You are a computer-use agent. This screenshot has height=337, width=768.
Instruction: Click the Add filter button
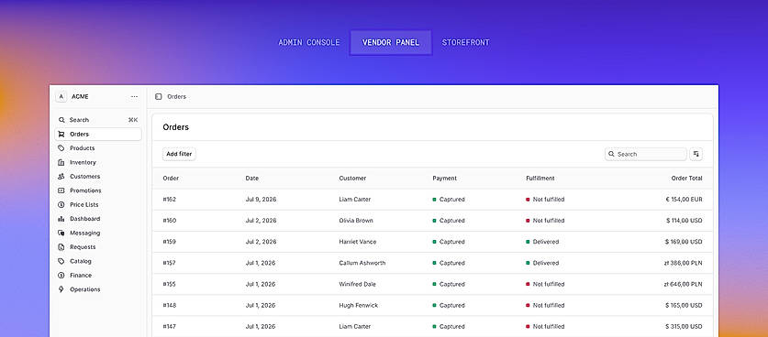[179, 154]
